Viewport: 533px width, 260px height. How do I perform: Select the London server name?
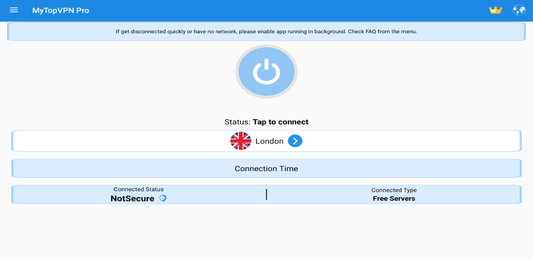tap(269, 141)
